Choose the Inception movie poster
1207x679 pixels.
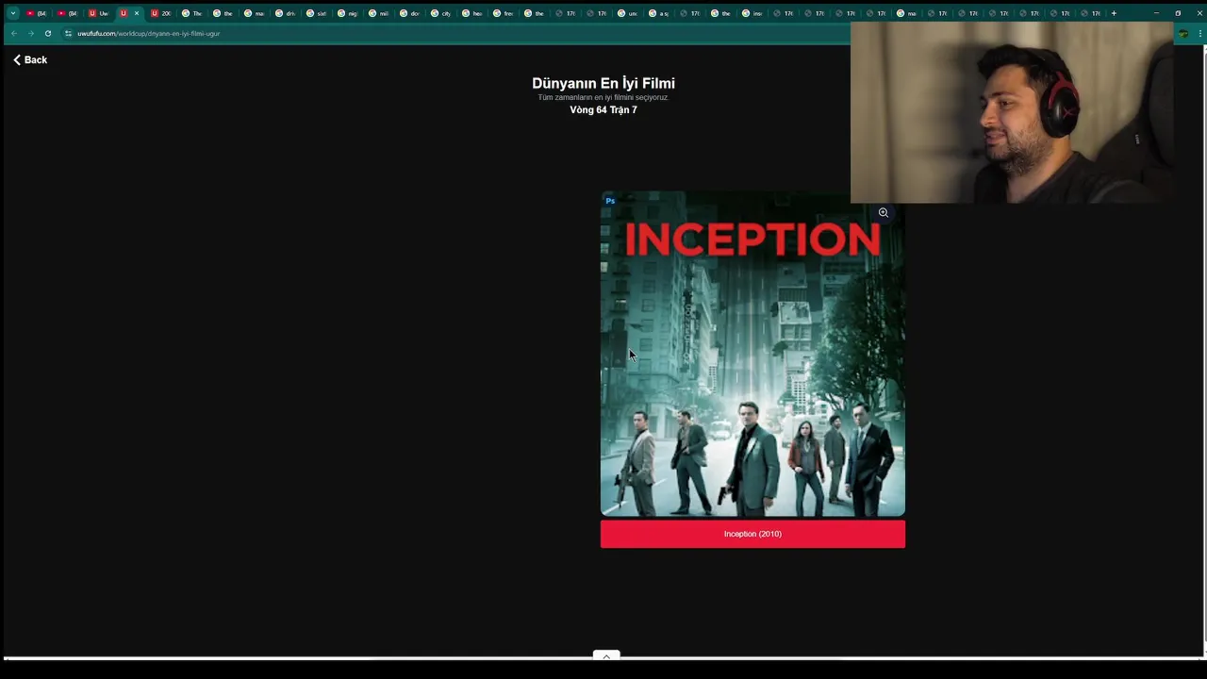(752, 354)
